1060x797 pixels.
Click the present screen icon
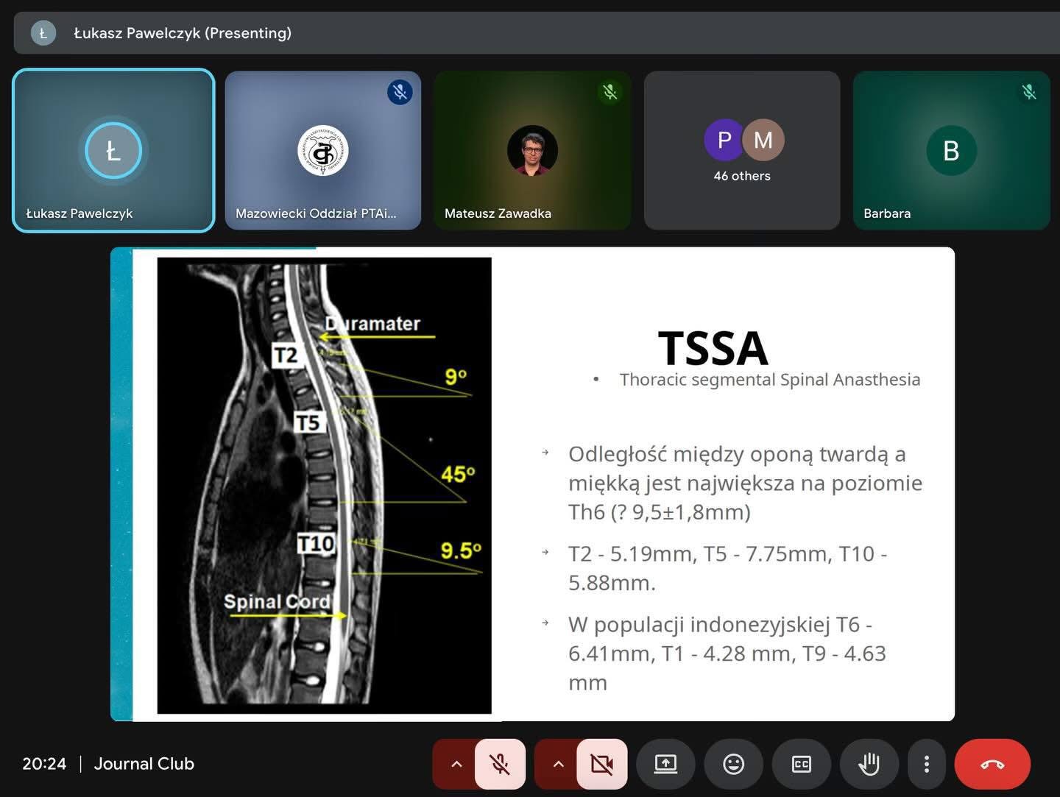click(665, 764)
